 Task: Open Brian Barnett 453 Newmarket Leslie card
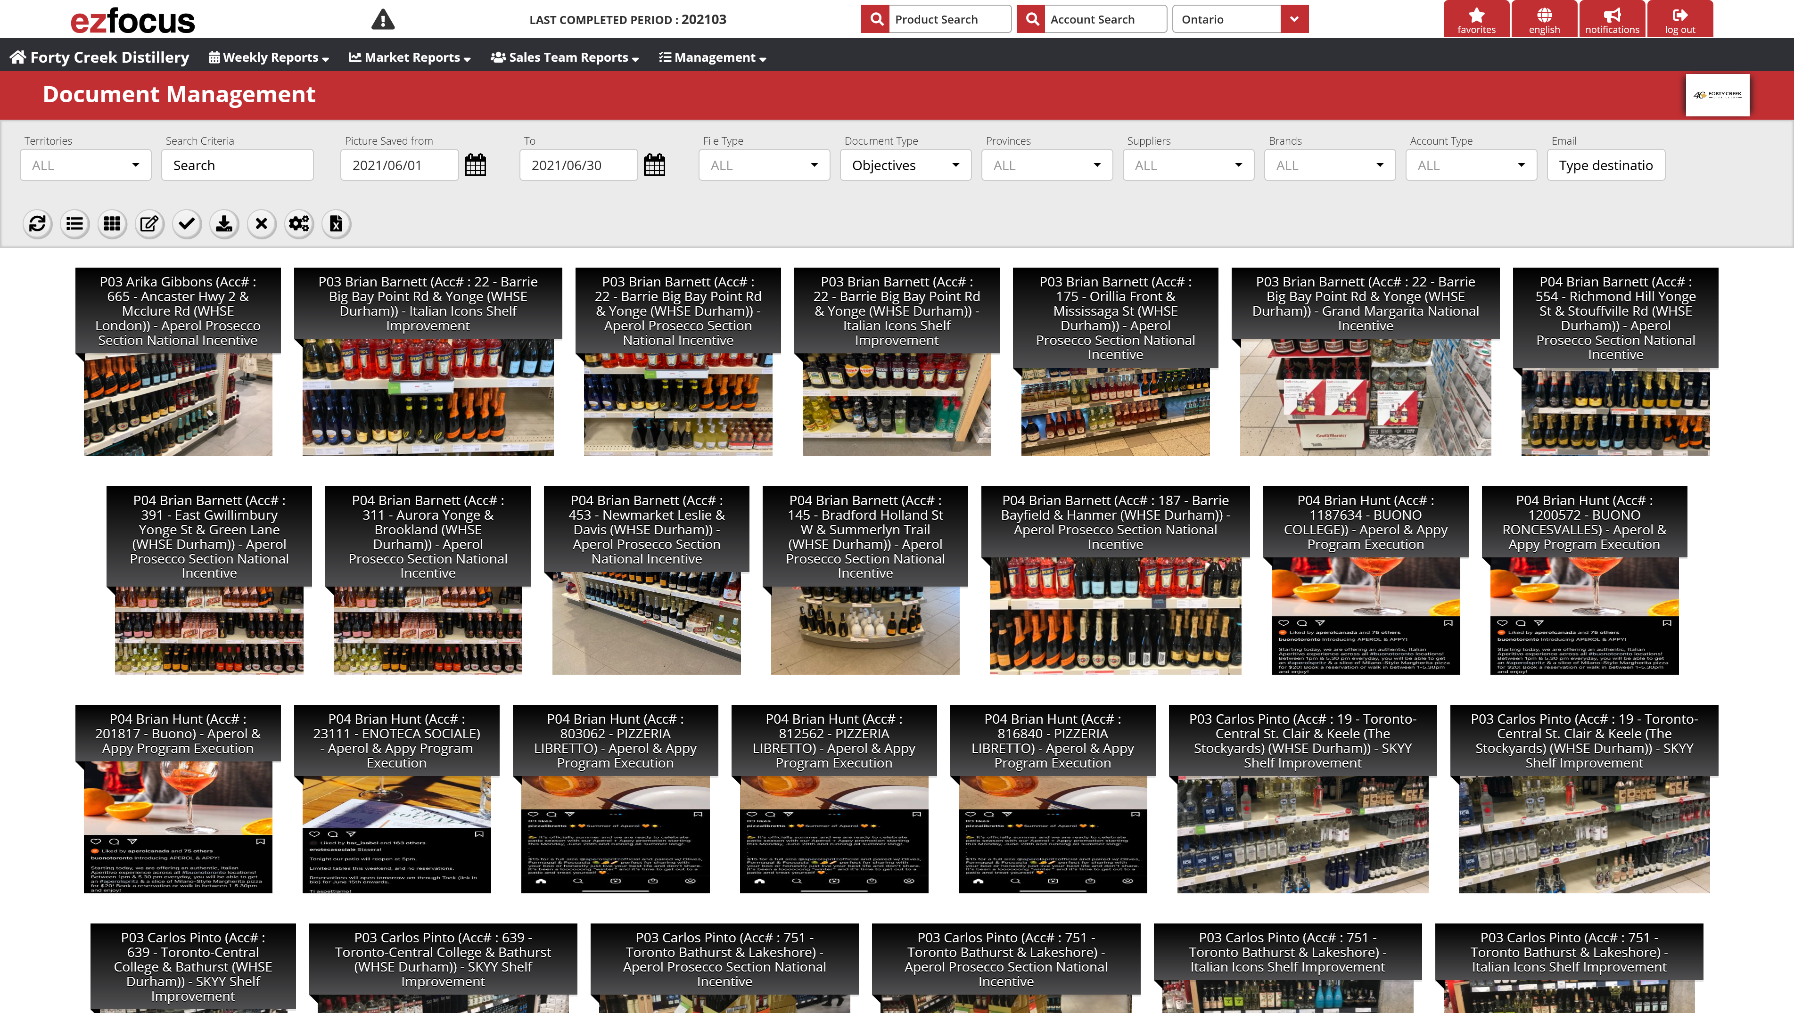point(646,580)
